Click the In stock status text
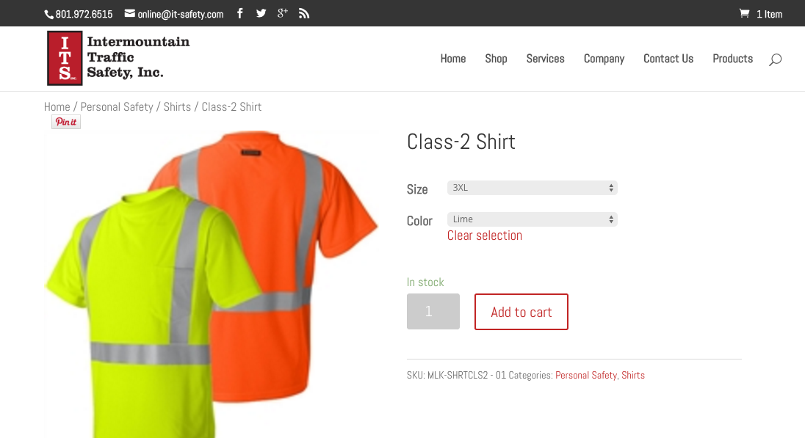The width and height of the screenshot is (805, 438). 425,282
